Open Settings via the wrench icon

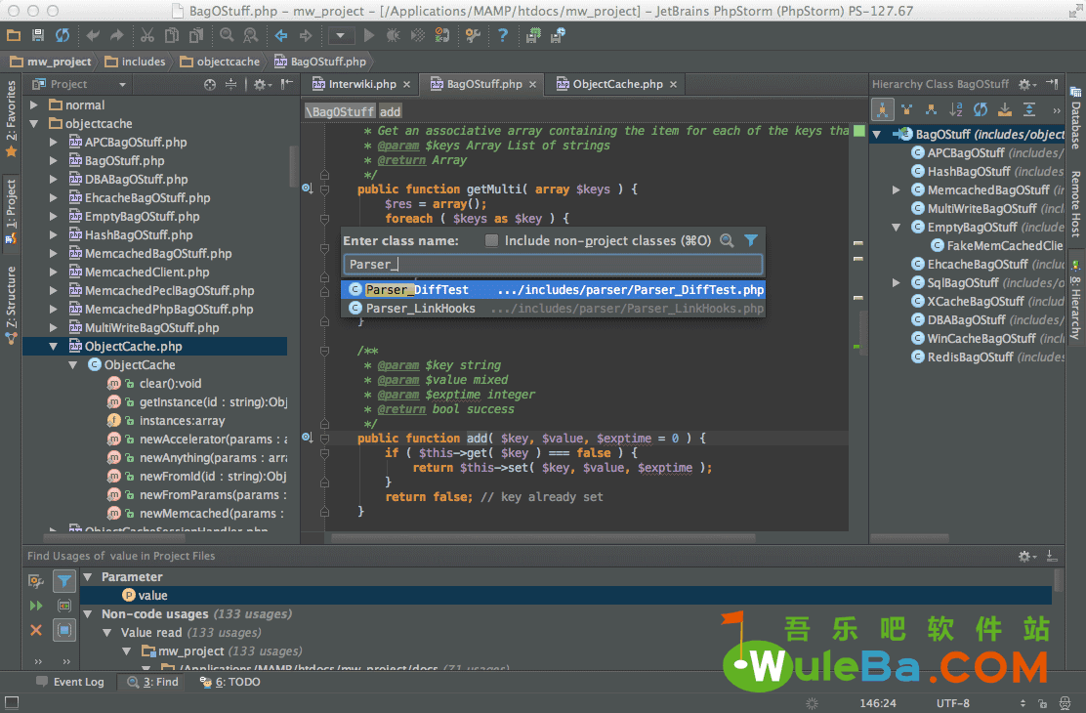473,35
